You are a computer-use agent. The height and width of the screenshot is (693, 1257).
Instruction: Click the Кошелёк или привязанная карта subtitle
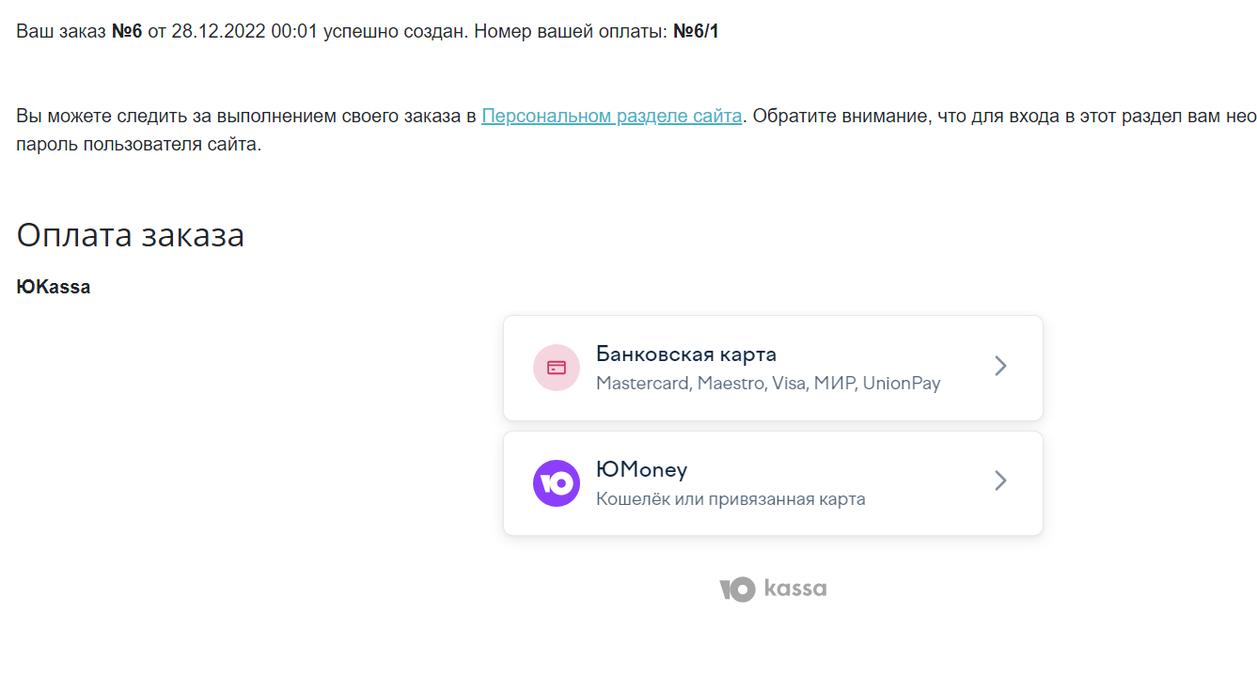click(x=731, y=499)
